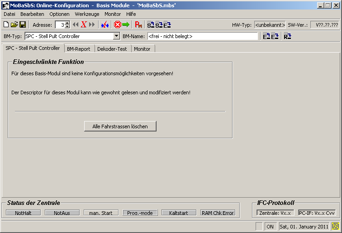
Task: Switch to the Dekoder-Test tab
Action: pyautogui.click(x=112, y=49)
